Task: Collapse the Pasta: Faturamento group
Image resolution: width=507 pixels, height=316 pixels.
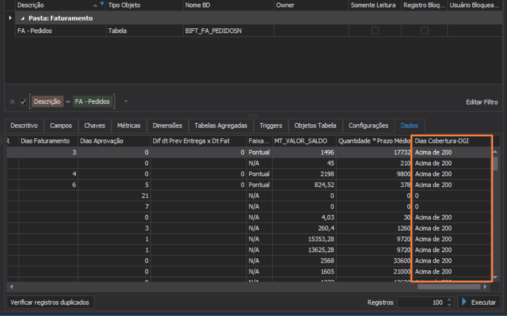Action: pyautogui.click(x=22, y=18)
